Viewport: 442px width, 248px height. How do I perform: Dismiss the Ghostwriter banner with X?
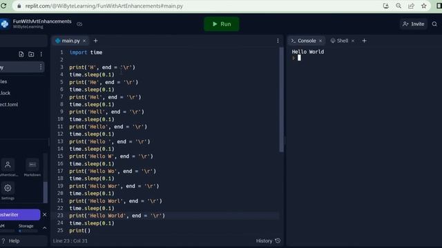point(44,214)
